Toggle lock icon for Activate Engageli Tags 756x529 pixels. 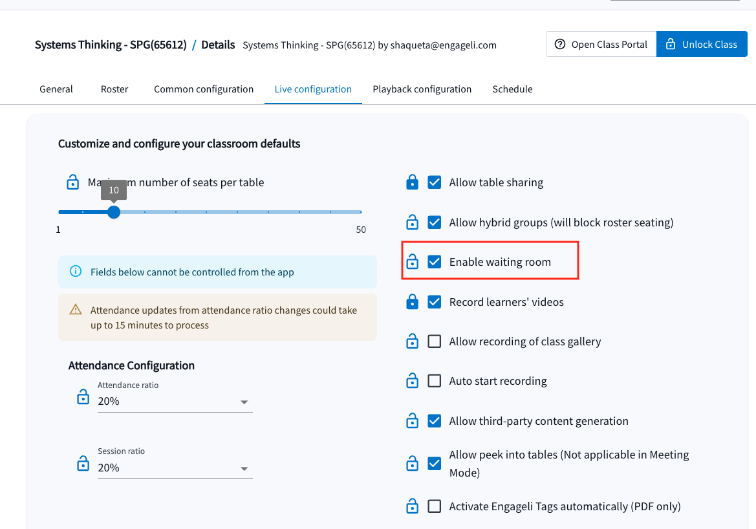click(412, 506)
